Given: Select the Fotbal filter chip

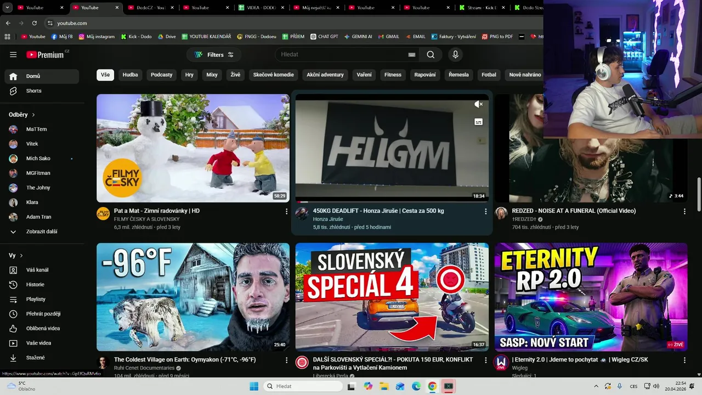Looking at the screenshot, I should tap(489, 75).
